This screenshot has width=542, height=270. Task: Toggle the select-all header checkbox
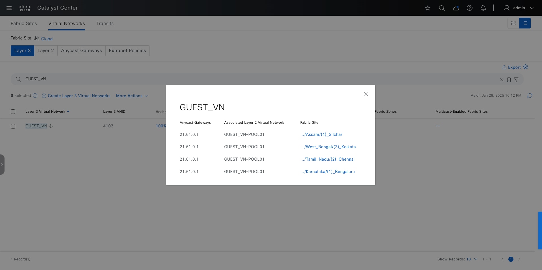[13, 112]
